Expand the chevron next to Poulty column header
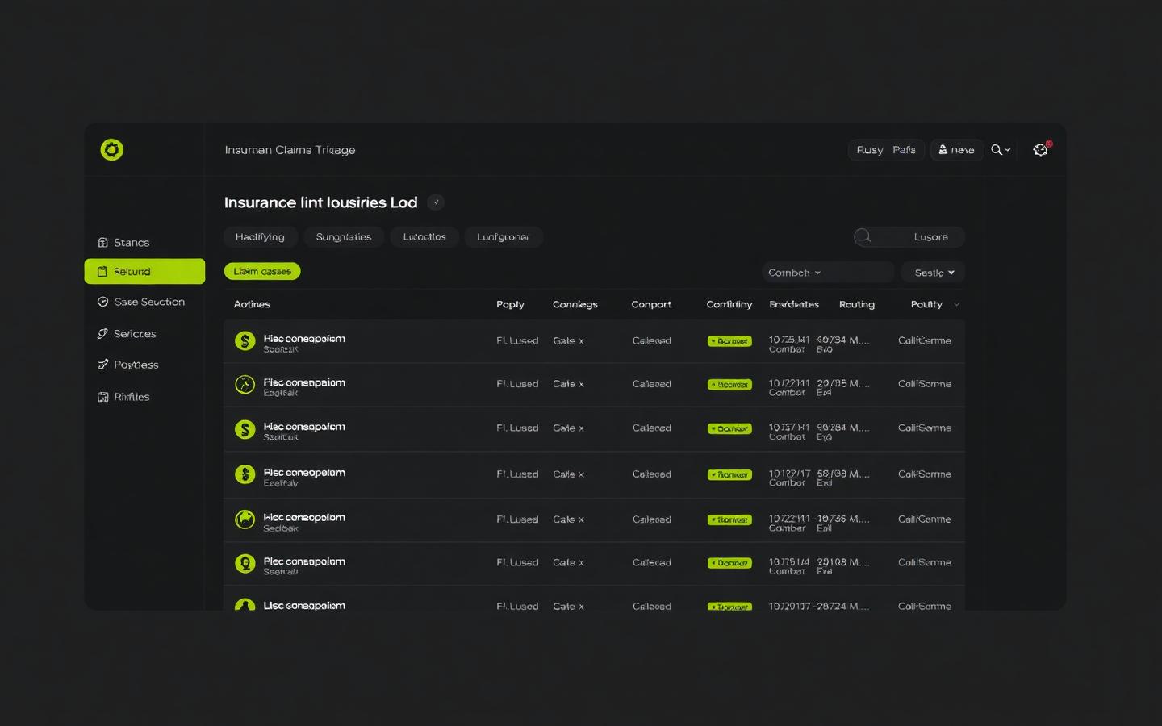Image resolution: width=1162 pixels, height=726 pixels. click(x=957, y=305)
